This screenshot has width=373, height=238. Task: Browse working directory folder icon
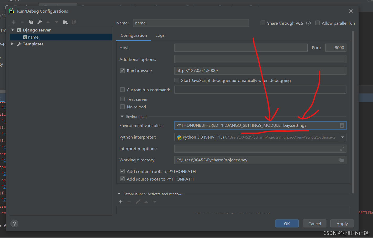pos(342,160)
